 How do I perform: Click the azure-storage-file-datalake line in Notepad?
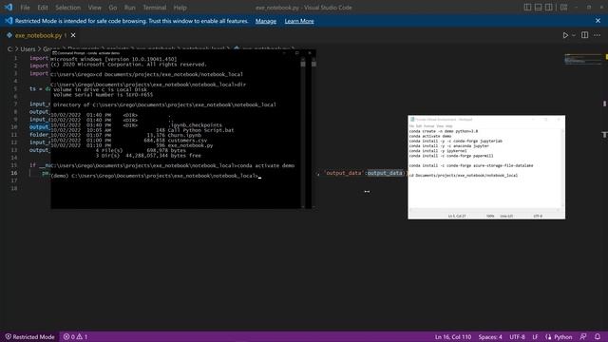[471, 165]
